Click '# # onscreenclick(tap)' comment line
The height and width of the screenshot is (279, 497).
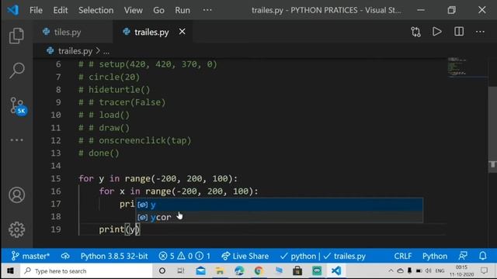135,140
